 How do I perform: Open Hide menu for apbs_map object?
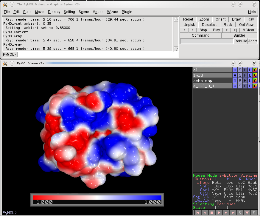245,81
